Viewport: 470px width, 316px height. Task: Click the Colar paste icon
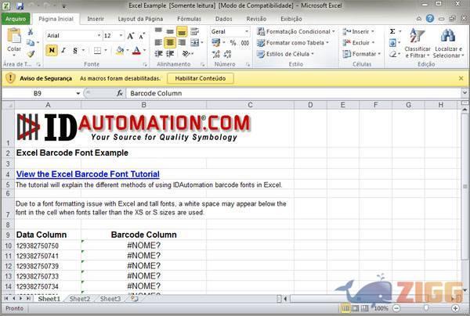[14, 36]
